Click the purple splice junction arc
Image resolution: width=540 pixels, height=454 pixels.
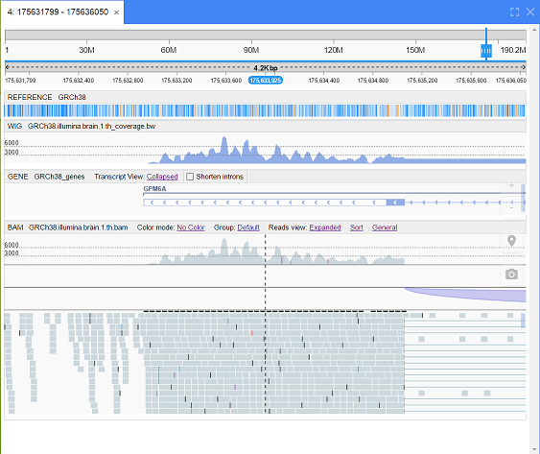475,295
